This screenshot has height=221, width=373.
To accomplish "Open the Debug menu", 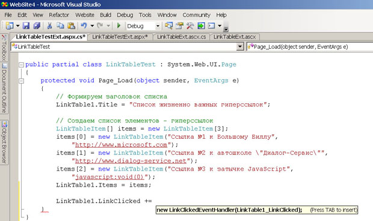I will coord(125,15).
